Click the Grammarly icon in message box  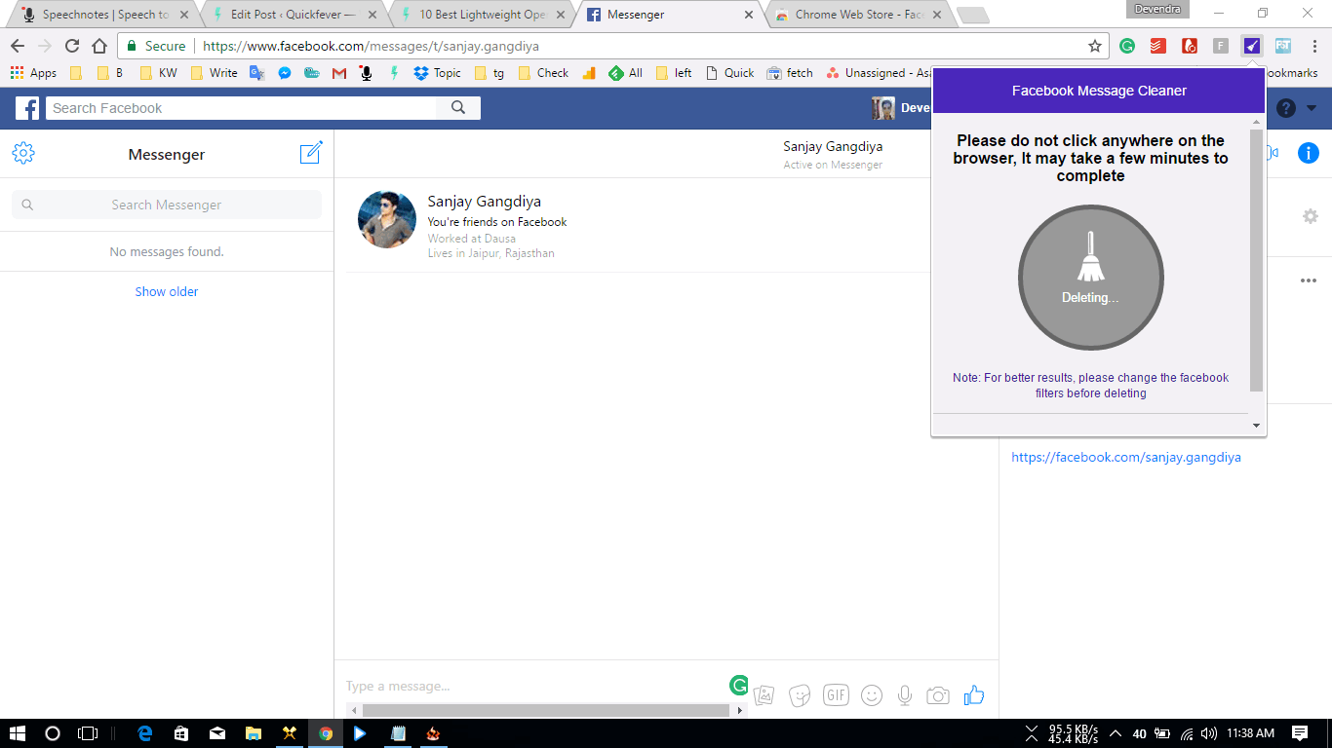(740, 686)
